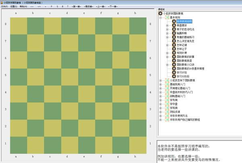Expand the 国际象棋小口诀 node
This screenshot has height=163, width=242.
[167, 65]
